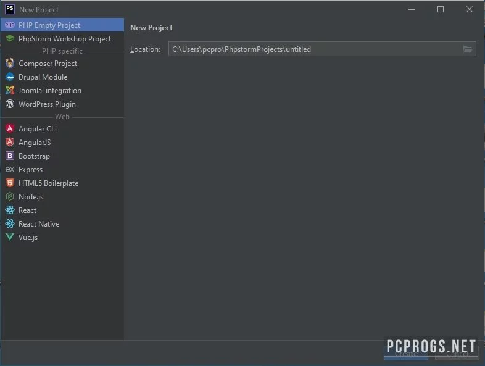This screenshot has height=366, width=485.
Task: Click the Bootstrap B icon
Action: tap(10, 156)
